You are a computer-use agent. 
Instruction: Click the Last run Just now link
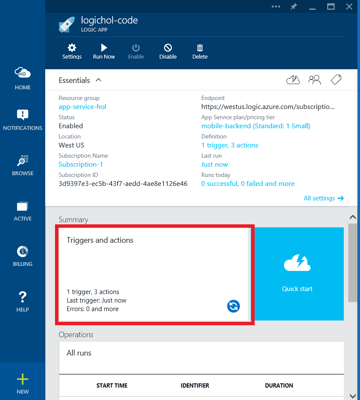coord(215,164)
